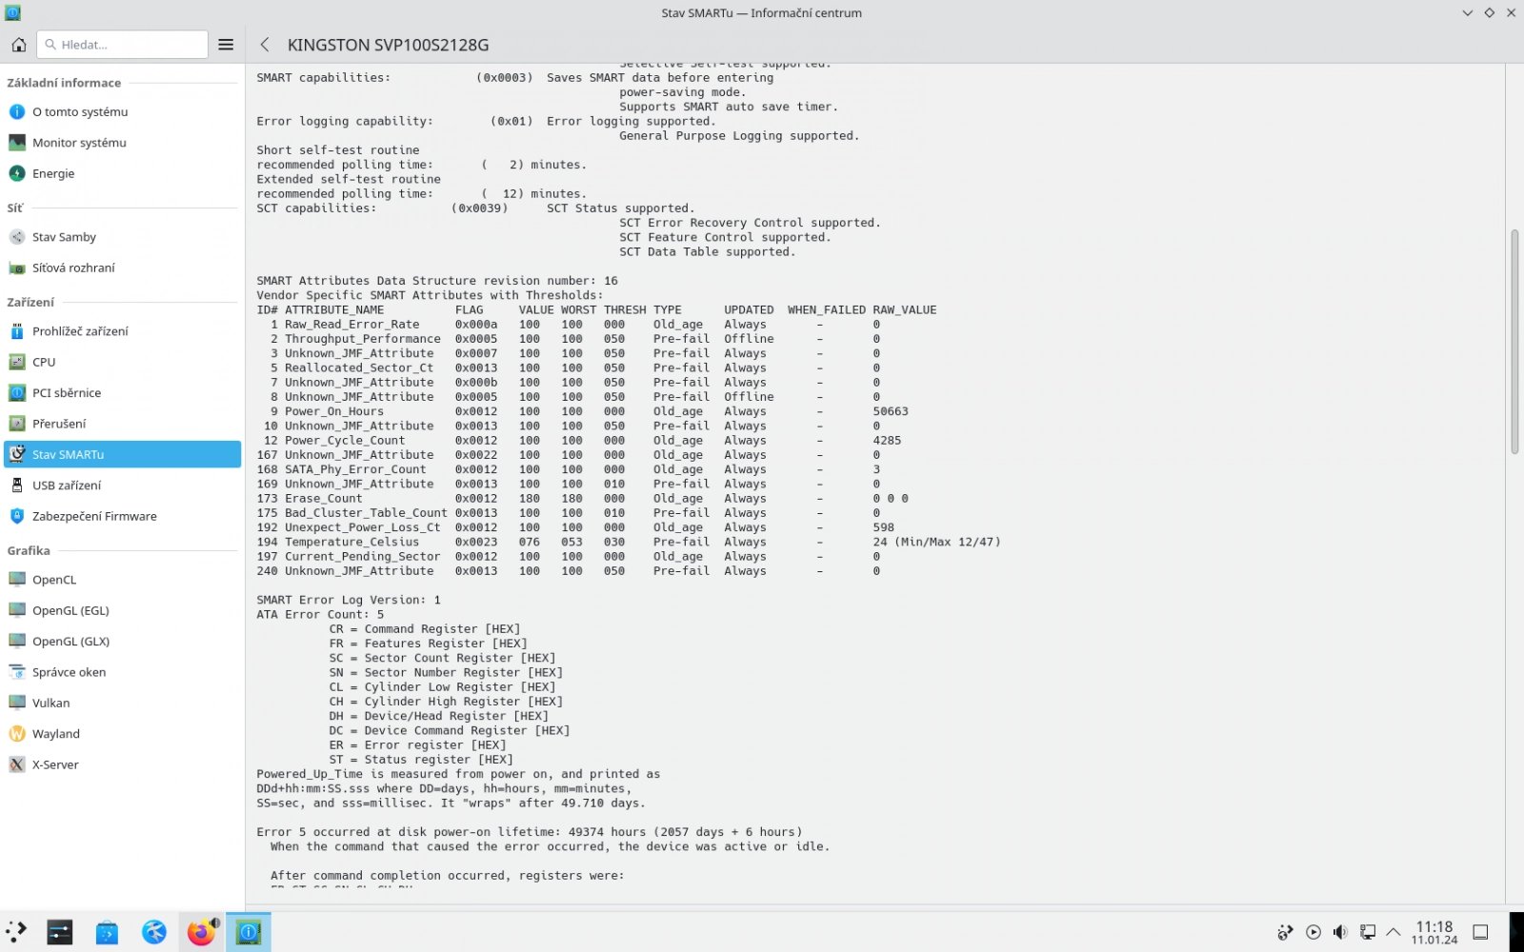Click the '24 (Min/Max 12/47)' value
1524x952 pixels.
pos(936,542)
